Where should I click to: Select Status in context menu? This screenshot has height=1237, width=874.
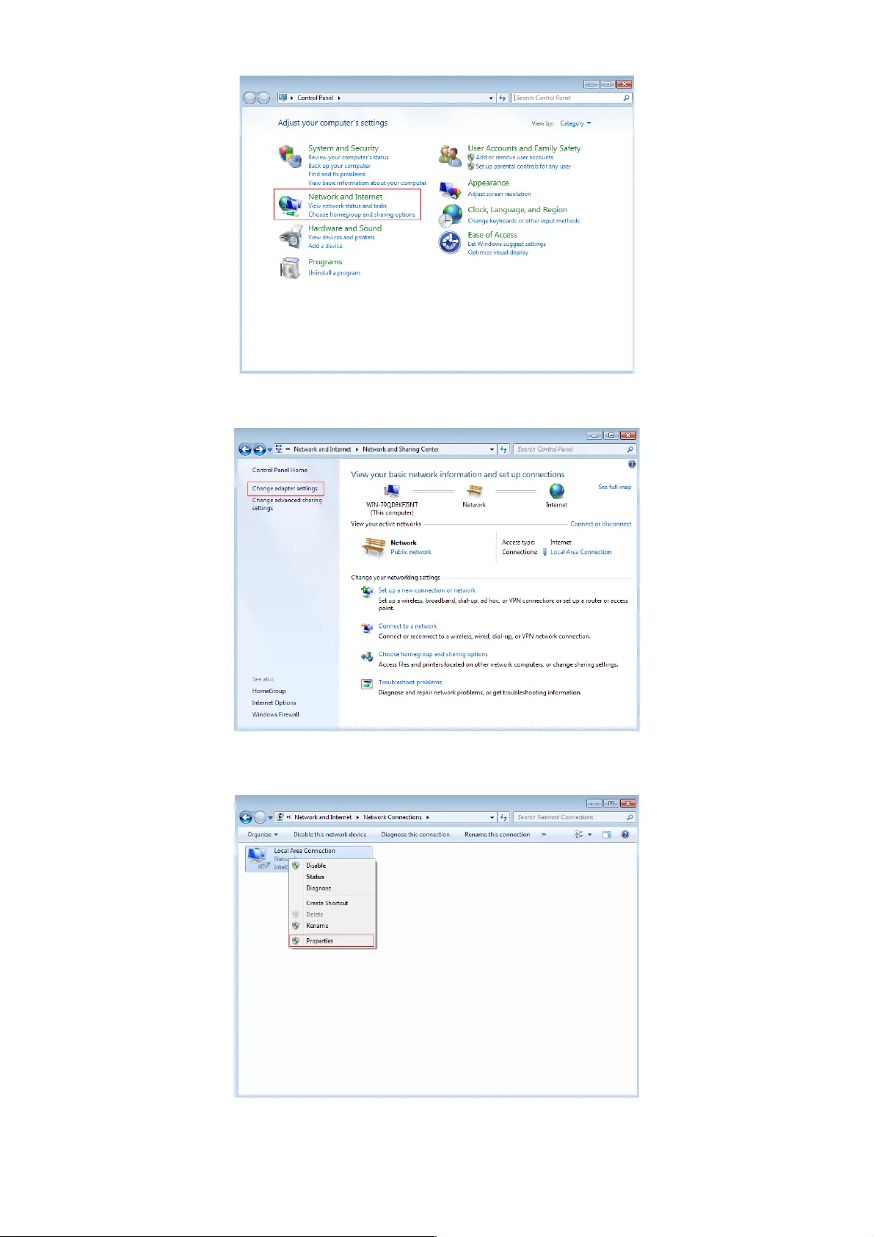point(332,877)
